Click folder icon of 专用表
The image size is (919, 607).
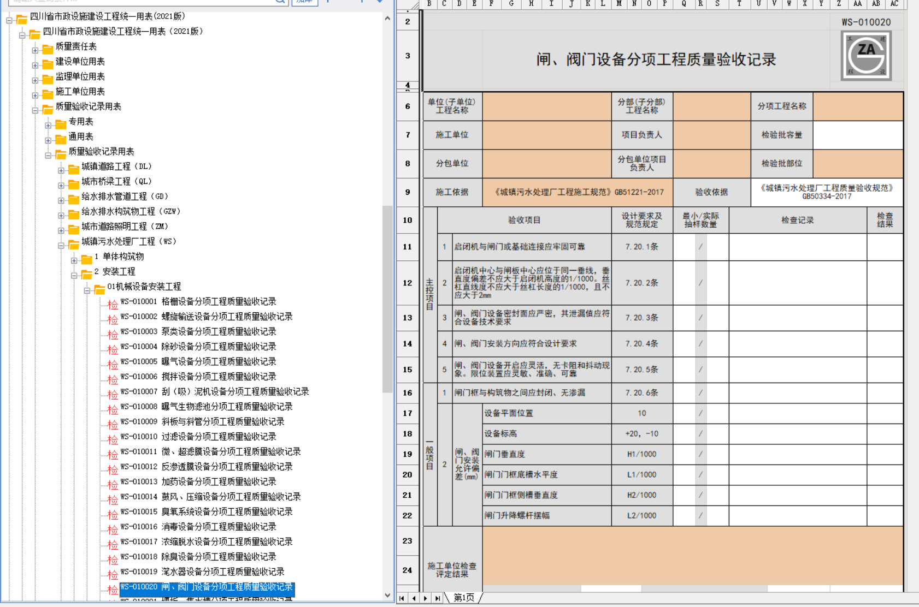61,123
